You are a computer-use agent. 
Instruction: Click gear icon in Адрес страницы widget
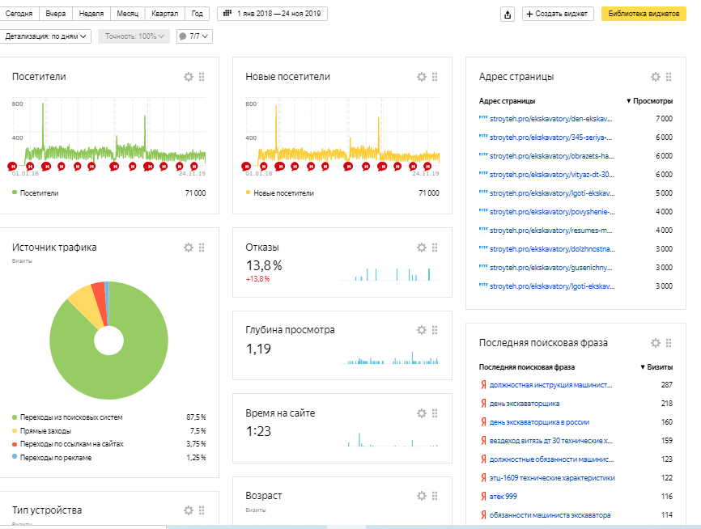656,77
